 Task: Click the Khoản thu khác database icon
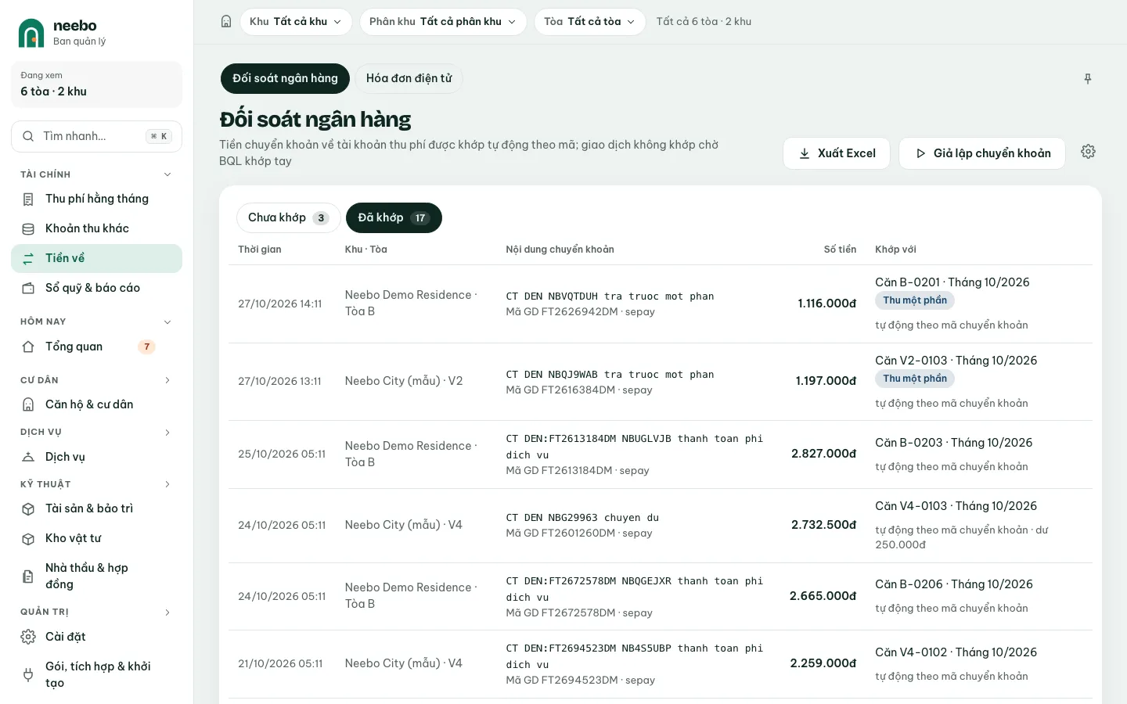pos(28,229)
